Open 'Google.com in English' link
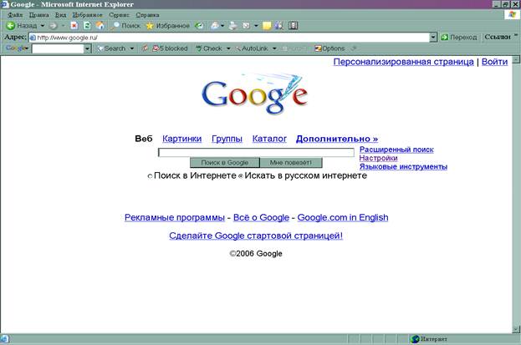This screenshot has height=345, width=521. (343, 217)
